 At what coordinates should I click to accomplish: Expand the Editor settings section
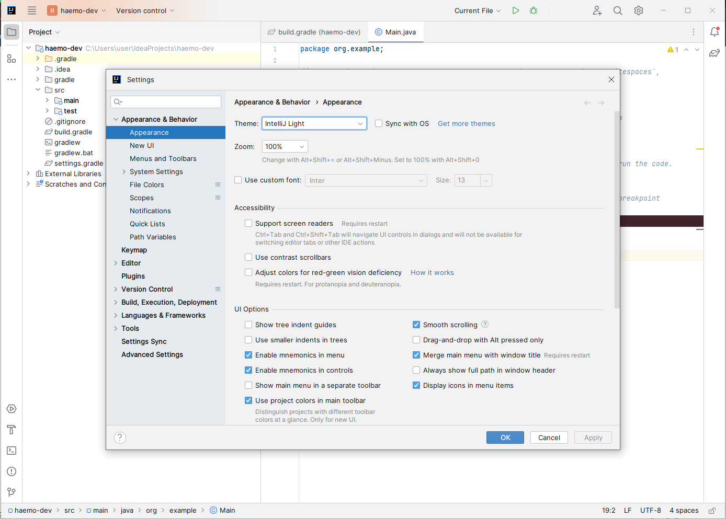(x=116, y=263)
